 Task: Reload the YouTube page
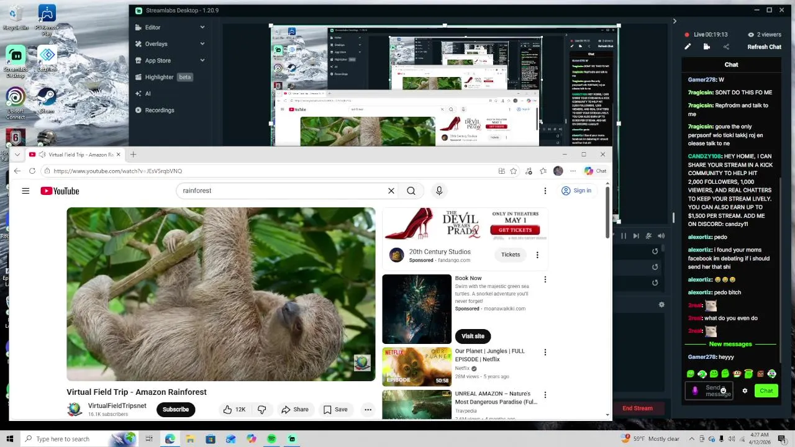click(x=32, y=171)
